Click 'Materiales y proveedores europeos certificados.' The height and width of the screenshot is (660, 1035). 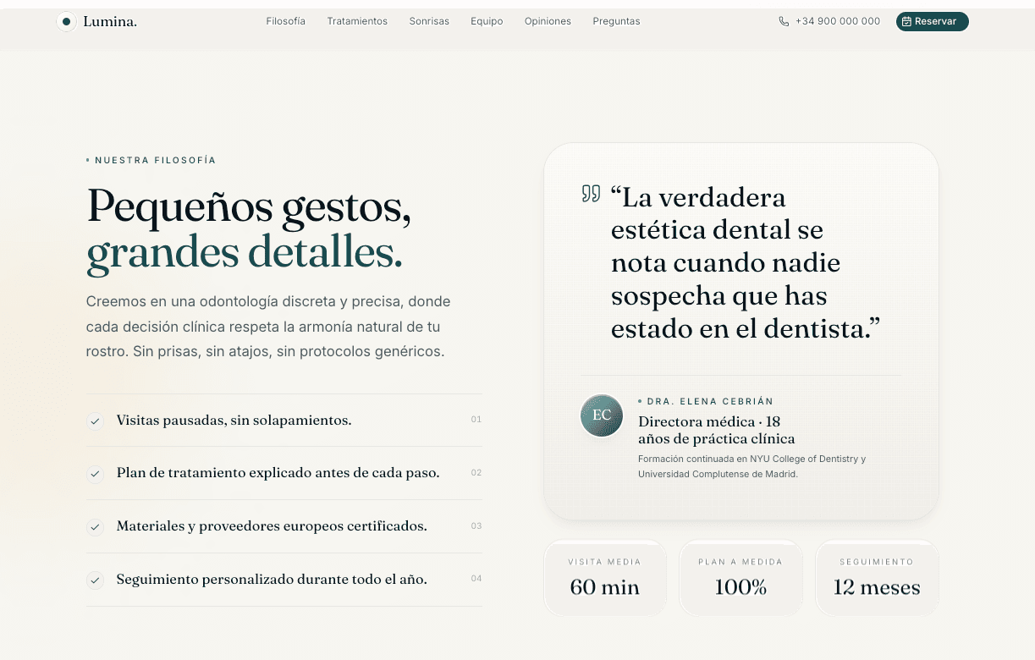(272, 526)
